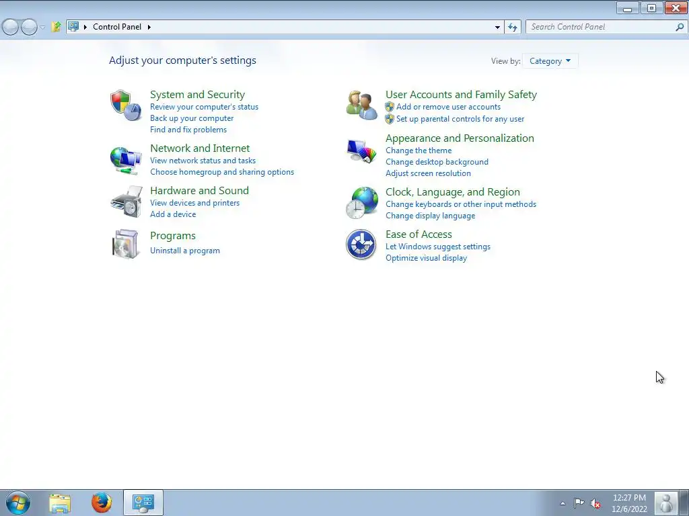Open Clock, Language, and Region heading
The image size is (689, 516).
[x=453, y=192]
